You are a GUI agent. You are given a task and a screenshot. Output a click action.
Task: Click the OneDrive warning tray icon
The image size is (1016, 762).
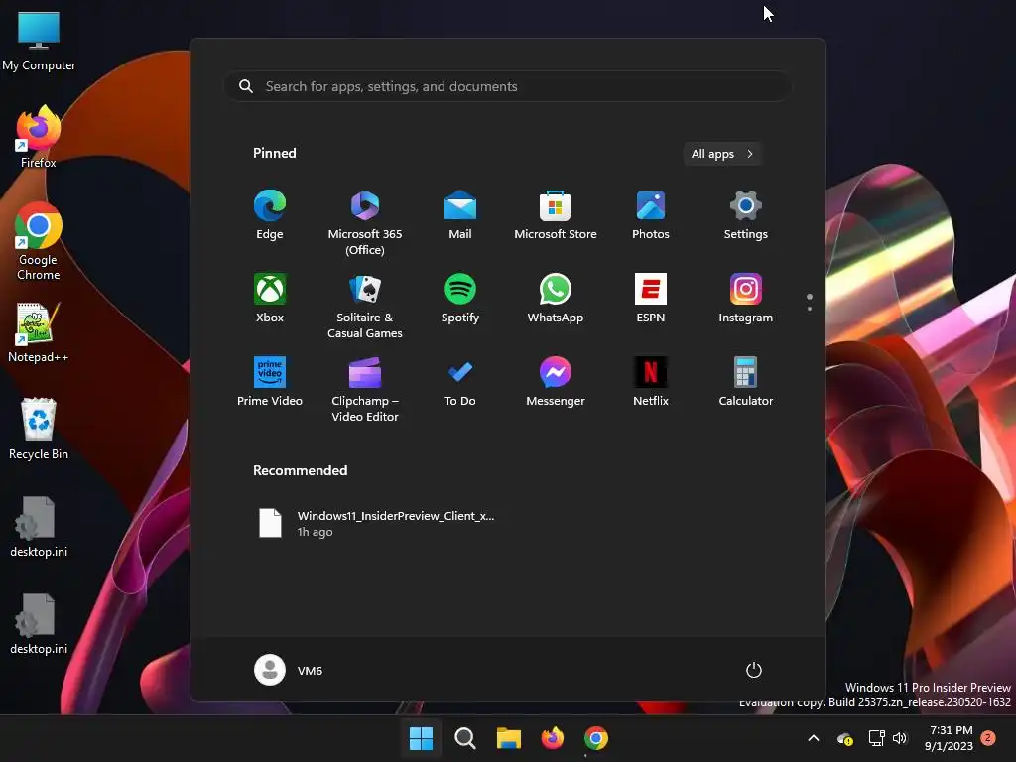coord(845,738)
